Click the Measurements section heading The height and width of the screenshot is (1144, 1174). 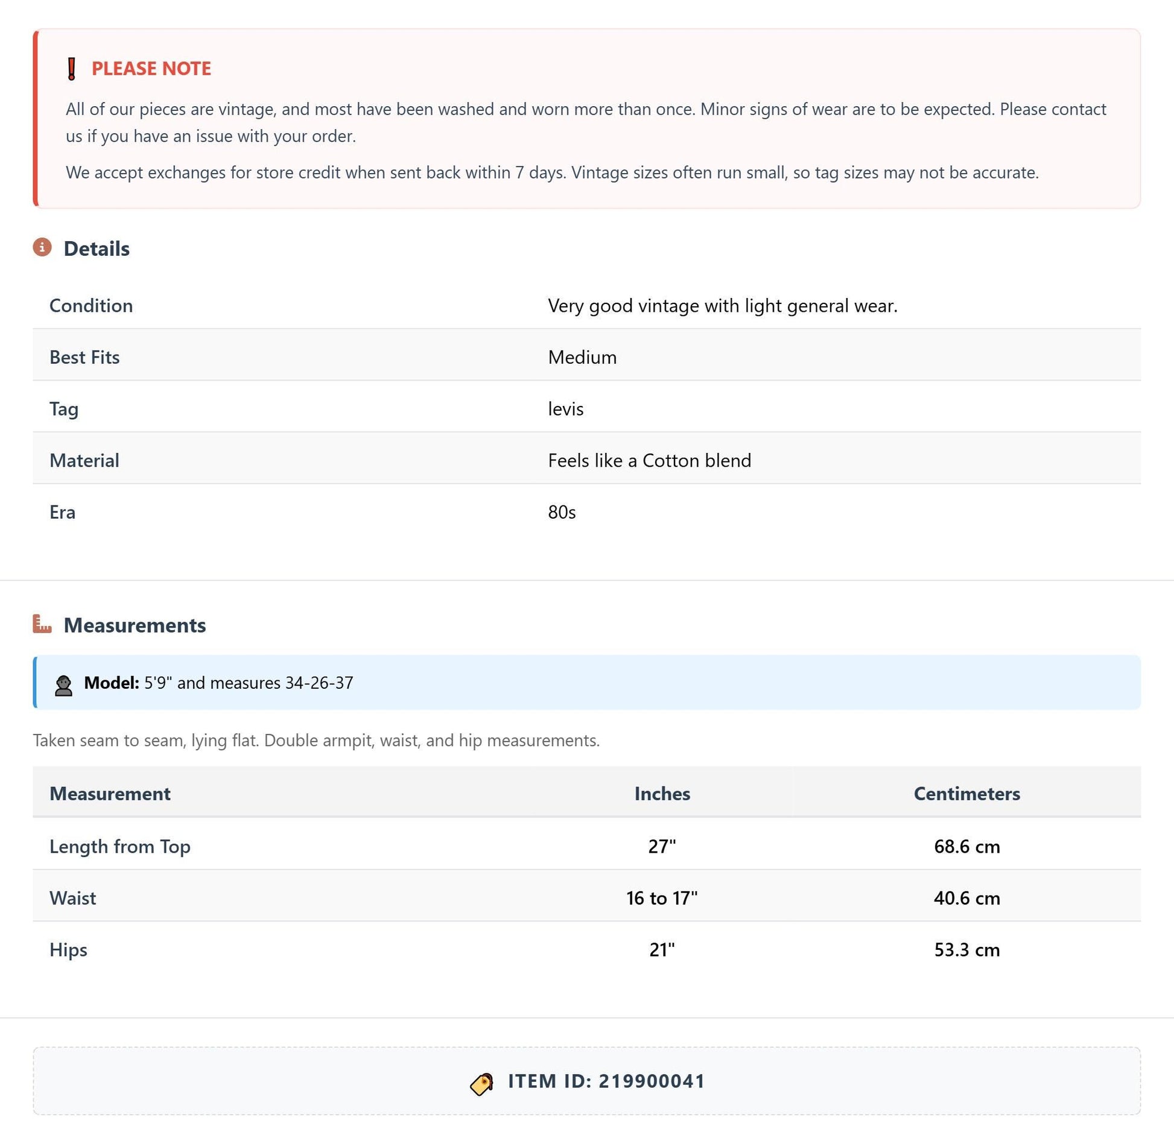135,625
